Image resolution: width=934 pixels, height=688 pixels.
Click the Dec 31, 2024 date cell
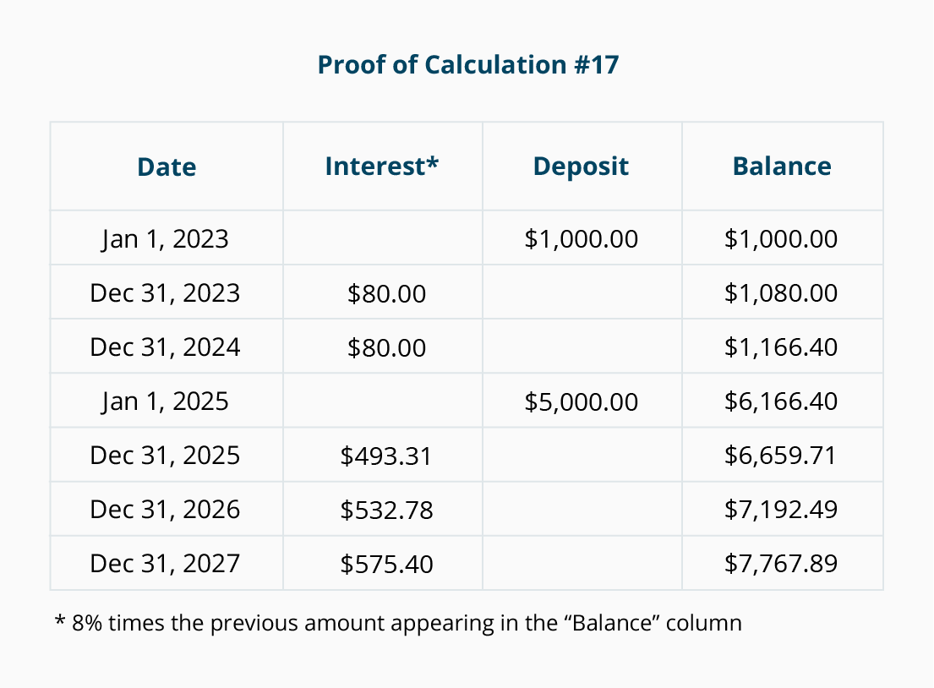[x=165, y=347]
